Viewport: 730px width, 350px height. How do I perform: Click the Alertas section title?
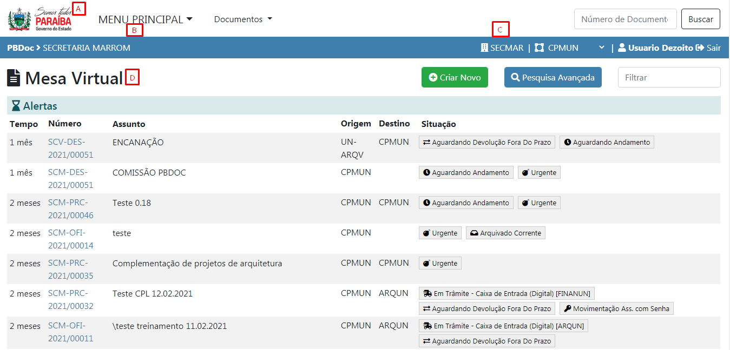pos(40,106)
